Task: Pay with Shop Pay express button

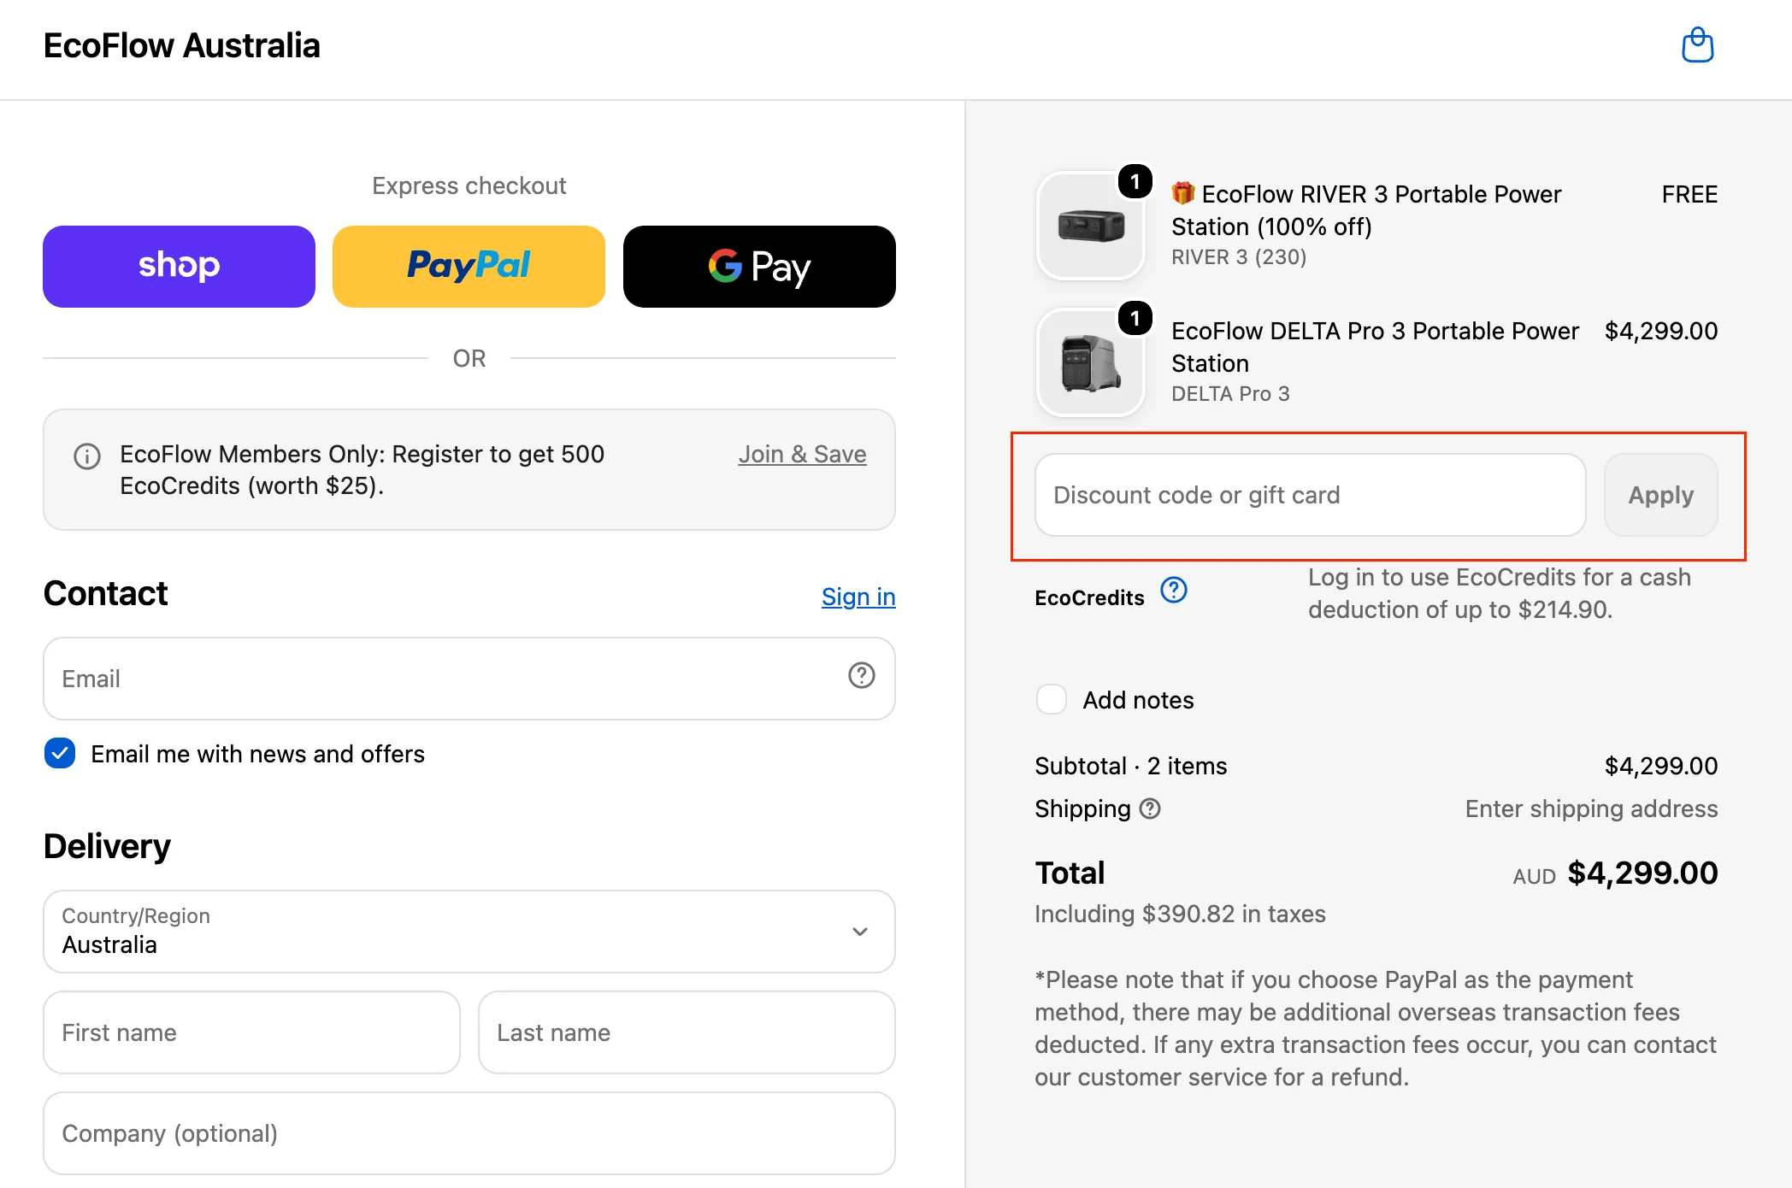Action: point(179,267)
